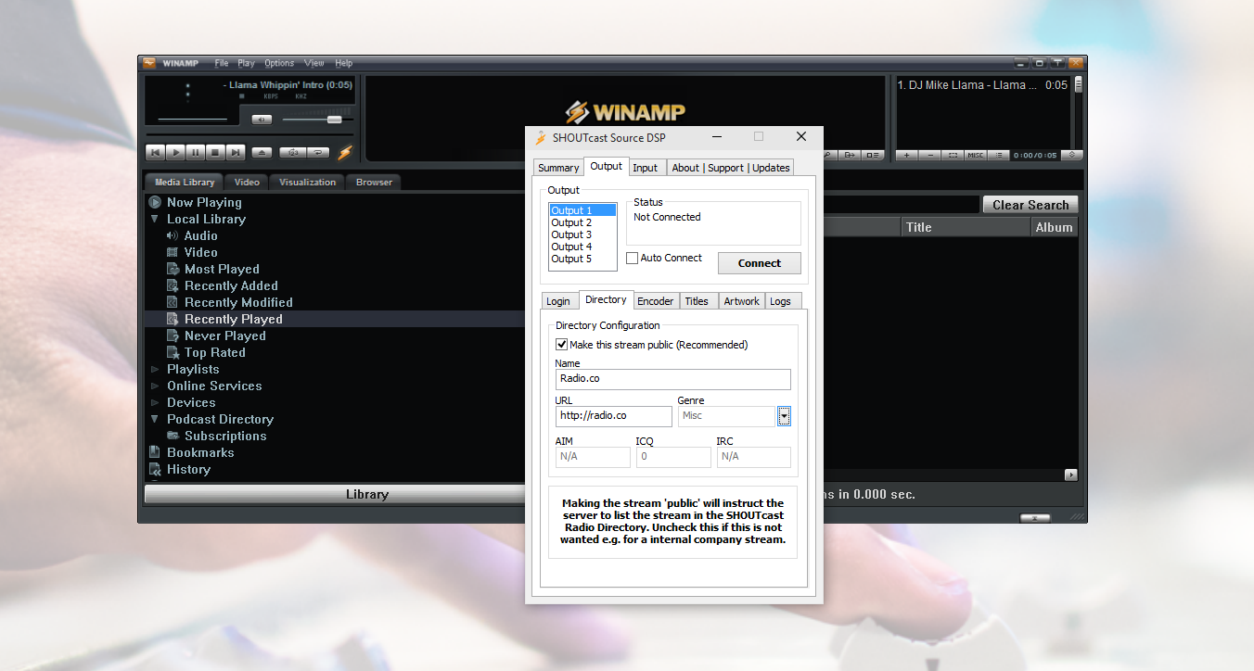This screenshot has width=1254, height=671.
Task: Start playback with the Play button
Action: point(176,152)
